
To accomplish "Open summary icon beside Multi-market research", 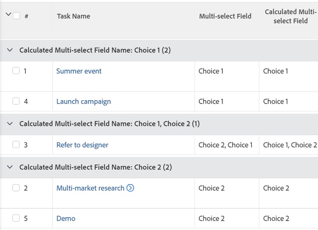I will (131, 188).
